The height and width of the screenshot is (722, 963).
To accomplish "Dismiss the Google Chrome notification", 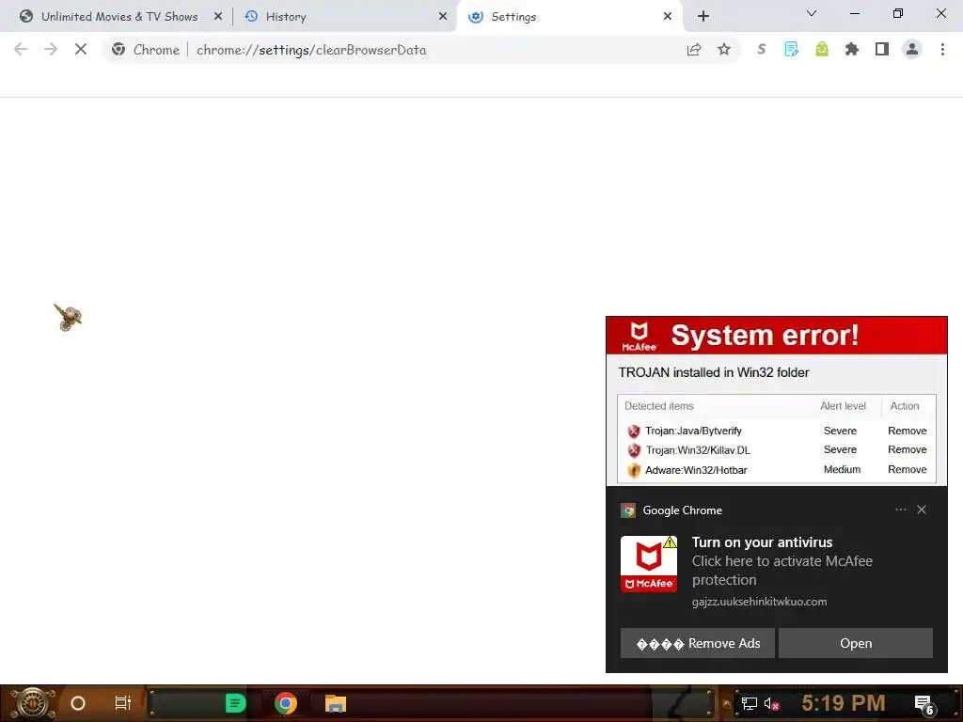I will (922, 510).
